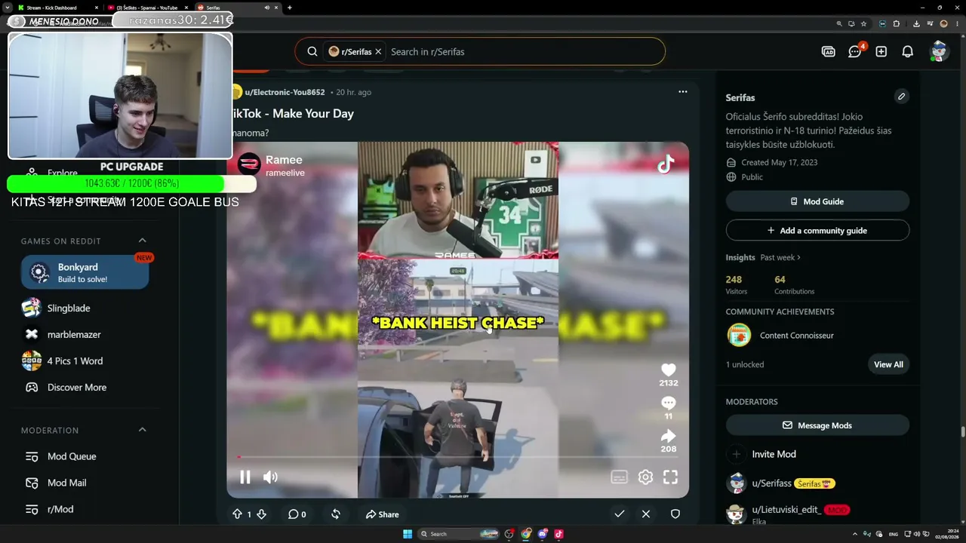Create a new post with the plus icon
The width and height of the screenshot is (966, 543).
(881, 51)
